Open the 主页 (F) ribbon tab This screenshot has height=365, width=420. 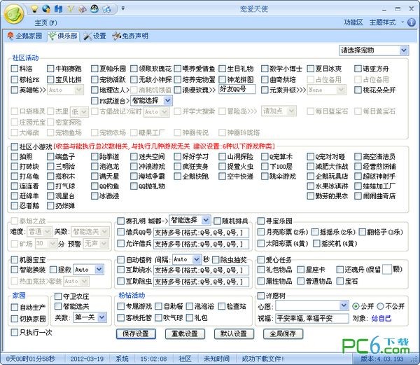point(45,23)
